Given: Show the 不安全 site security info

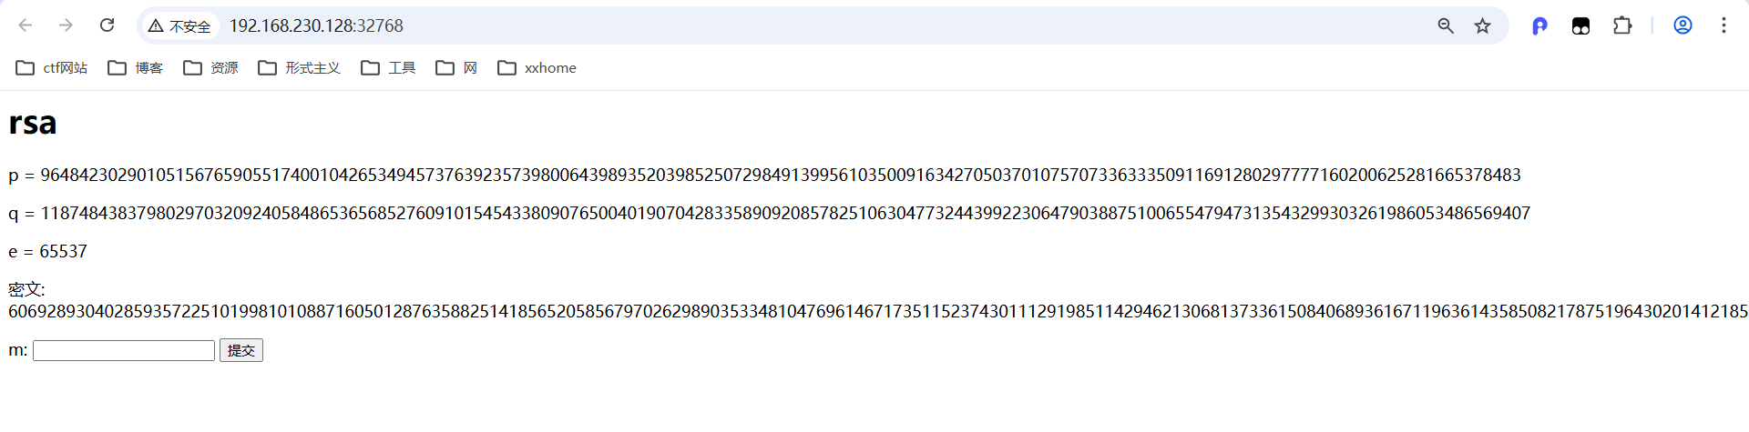Looking at the screenshot, I should (x=180, y=25).
